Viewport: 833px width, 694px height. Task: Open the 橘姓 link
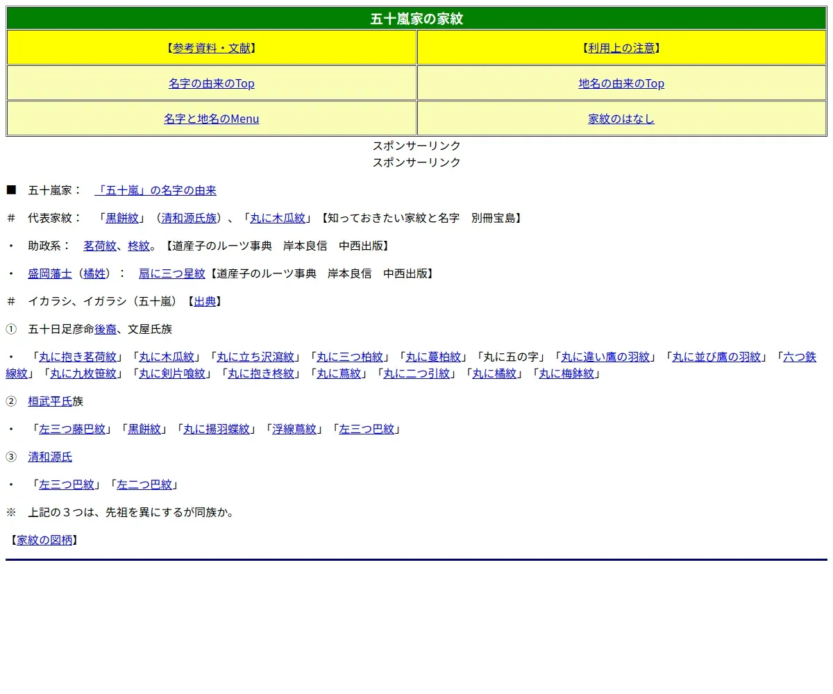pyautogui.click(x=94, y=273)
